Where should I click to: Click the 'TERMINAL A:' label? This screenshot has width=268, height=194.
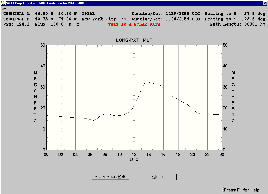click(x=18, y=14)
